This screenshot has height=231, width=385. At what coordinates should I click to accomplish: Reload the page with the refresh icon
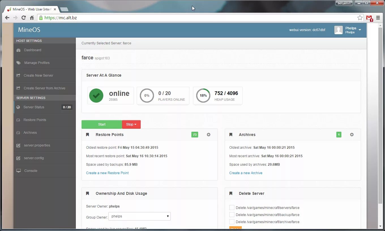[23, 18]
